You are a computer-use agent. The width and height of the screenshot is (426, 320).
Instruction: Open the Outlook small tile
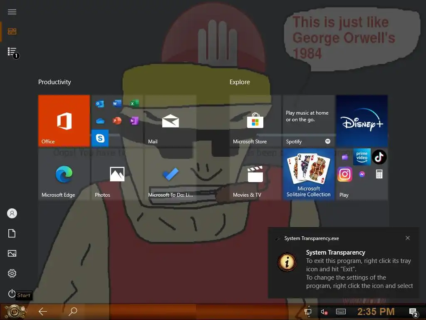coord(100,104)
